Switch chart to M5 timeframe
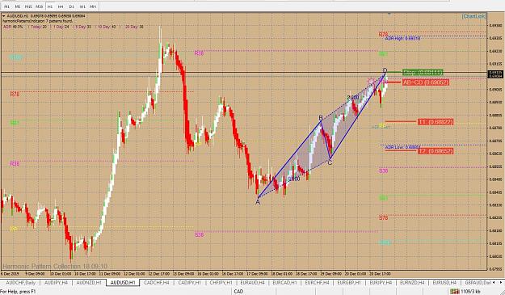The height and width of the screenshot is (295, 505). pos(18,6)
